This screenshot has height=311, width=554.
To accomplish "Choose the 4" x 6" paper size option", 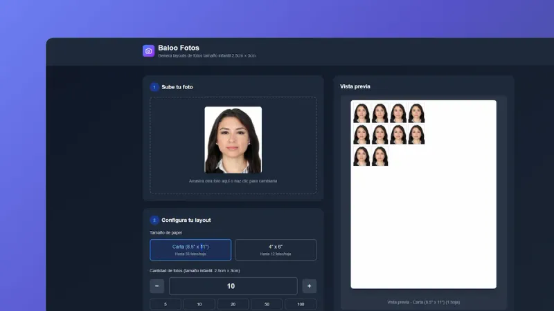I will (x=276, y=249).
